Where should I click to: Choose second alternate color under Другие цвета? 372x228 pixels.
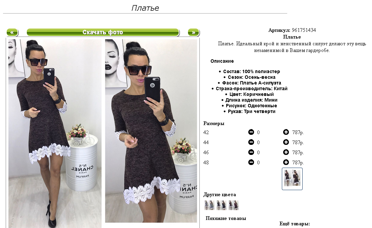(x=221, y=205)
